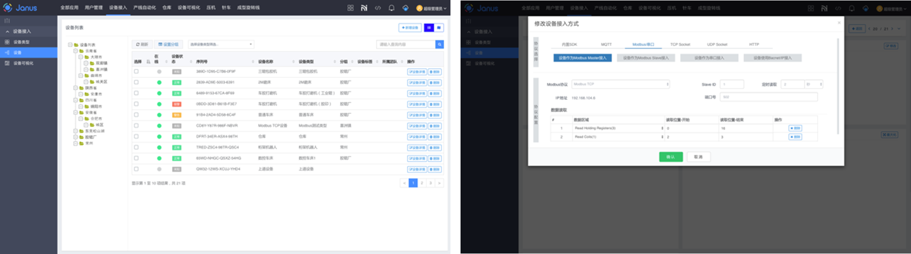Click the blue search magnifier button

(x=439, y=45)
